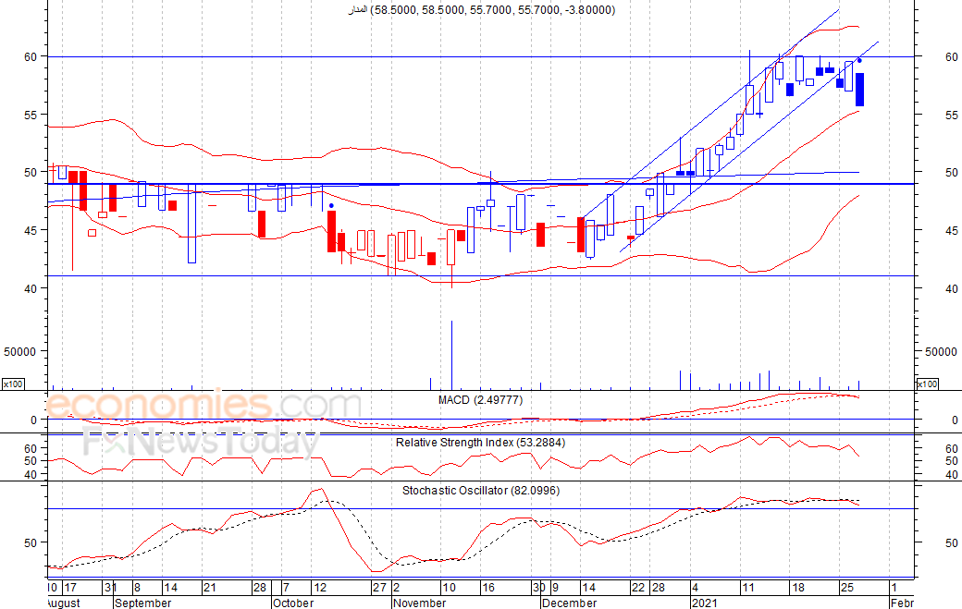Viewport: 962px width, 609px height.
Task: Select the 2021 year label on time axis
Action: pos(704,603)
